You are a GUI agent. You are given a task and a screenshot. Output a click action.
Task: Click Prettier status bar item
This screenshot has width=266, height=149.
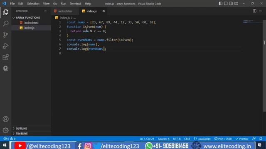click(x=242, y=139)
